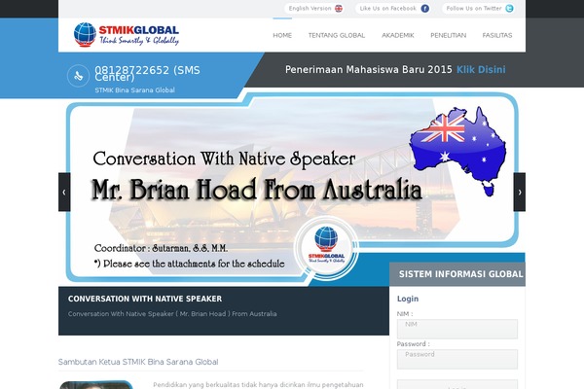Click the Twitter bird icon
The height and width of the screenshot is (389, 584).
(509, 9)
